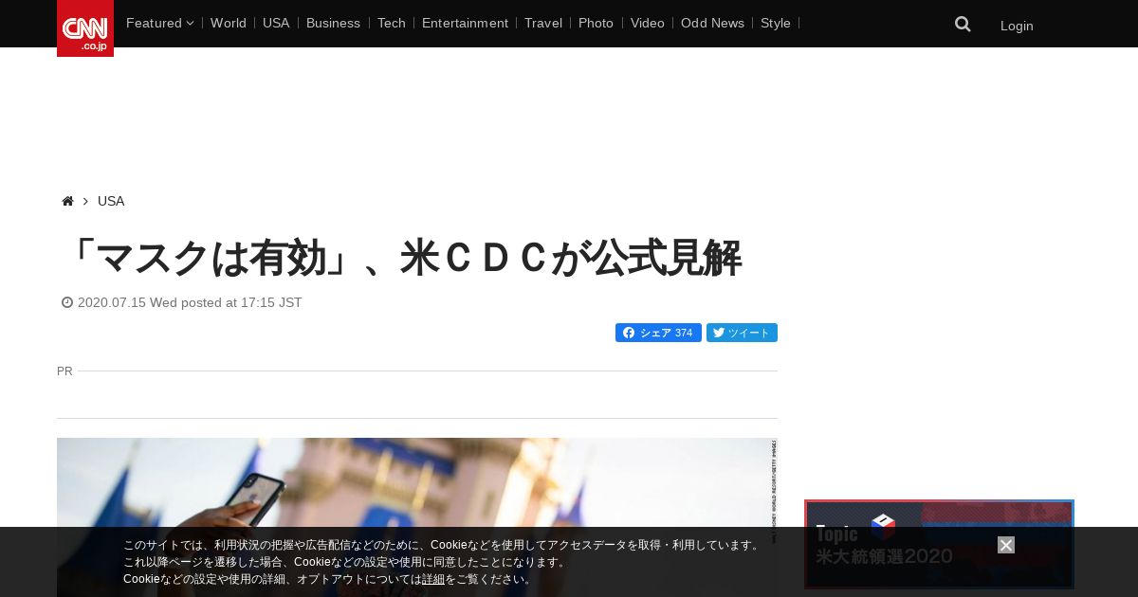Click the CNN.co.jp logo

(x=85, y=28)
